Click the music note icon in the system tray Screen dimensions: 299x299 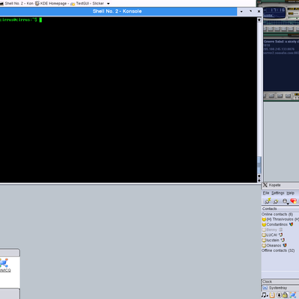point(265,295)
